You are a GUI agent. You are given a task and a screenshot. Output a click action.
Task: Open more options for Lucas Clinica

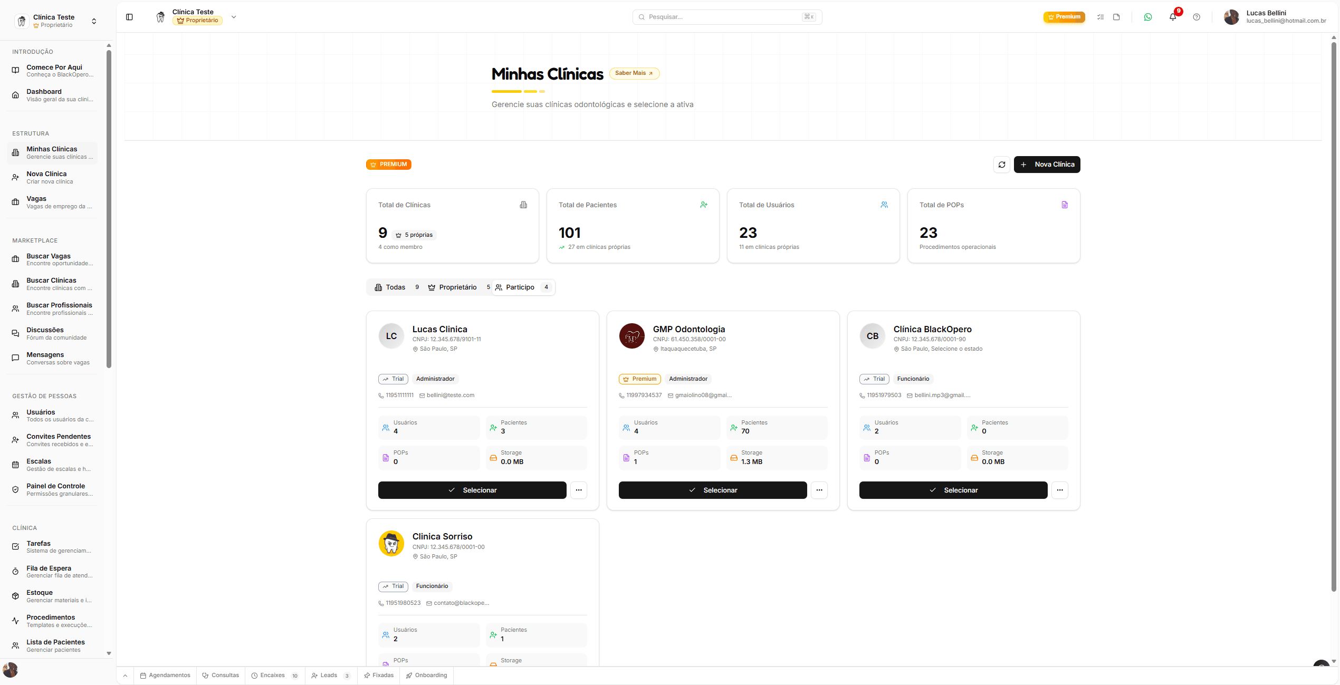tap(579, 490)
